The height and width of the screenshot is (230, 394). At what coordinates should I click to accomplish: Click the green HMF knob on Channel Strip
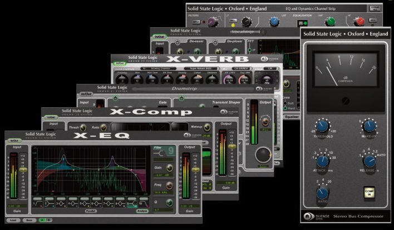click(x=330, y=22)
